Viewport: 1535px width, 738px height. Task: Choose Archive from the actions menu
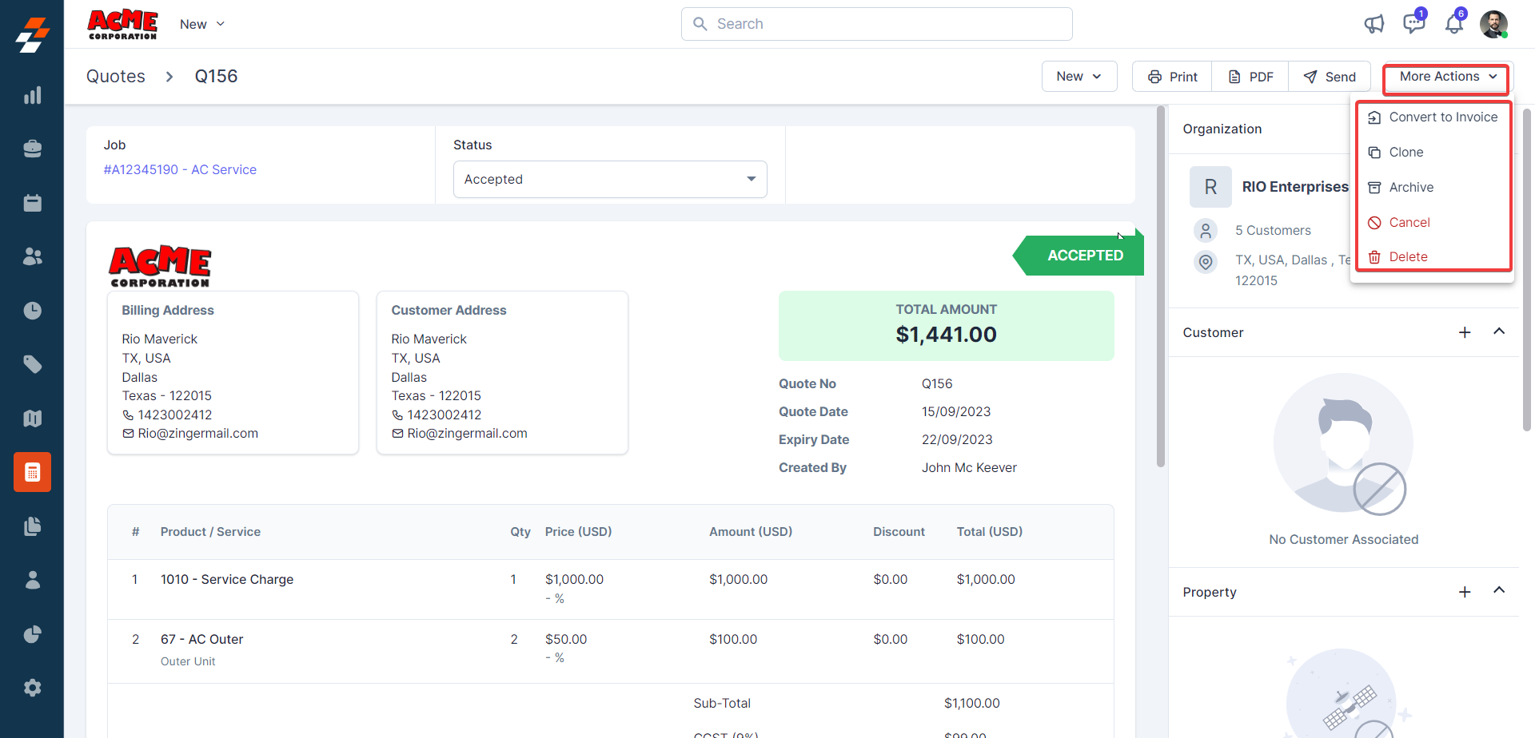[x=1410, y=188]
